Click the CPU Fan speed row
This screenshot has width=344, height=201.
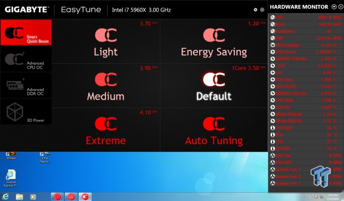tap(306, 156)
